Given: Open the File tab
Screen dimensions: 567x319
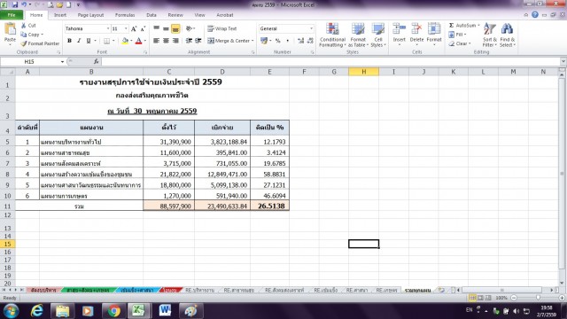Looking at the screenshot, I should (12, 15).
